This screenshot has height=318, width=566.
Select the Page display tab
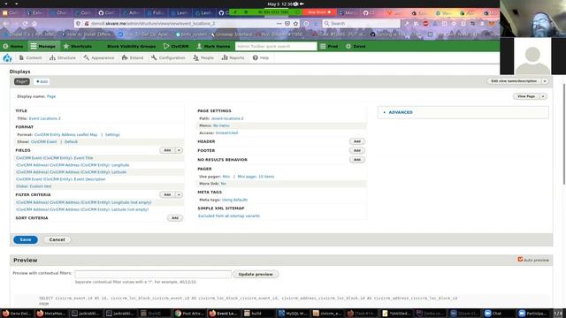[21, 81]
